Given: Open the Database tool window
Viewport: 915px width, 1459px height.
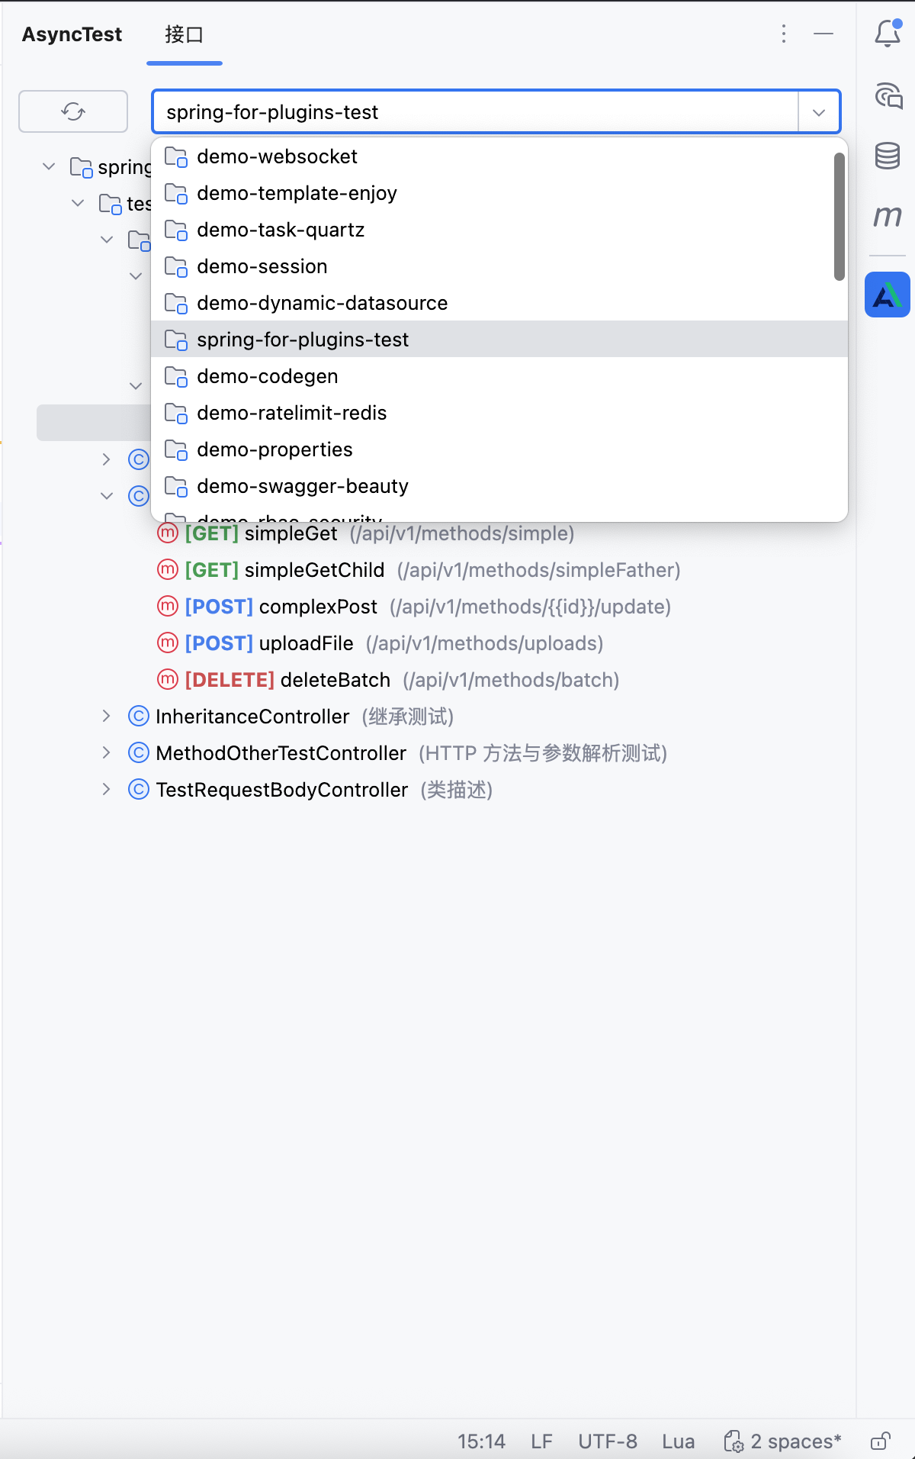Looking at the screenshot, I should click(x=887, y=156).
